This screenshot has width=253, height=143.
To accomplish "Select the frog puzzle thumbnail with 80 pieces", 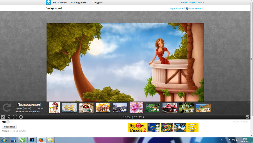I will click(x=186, y=108).
